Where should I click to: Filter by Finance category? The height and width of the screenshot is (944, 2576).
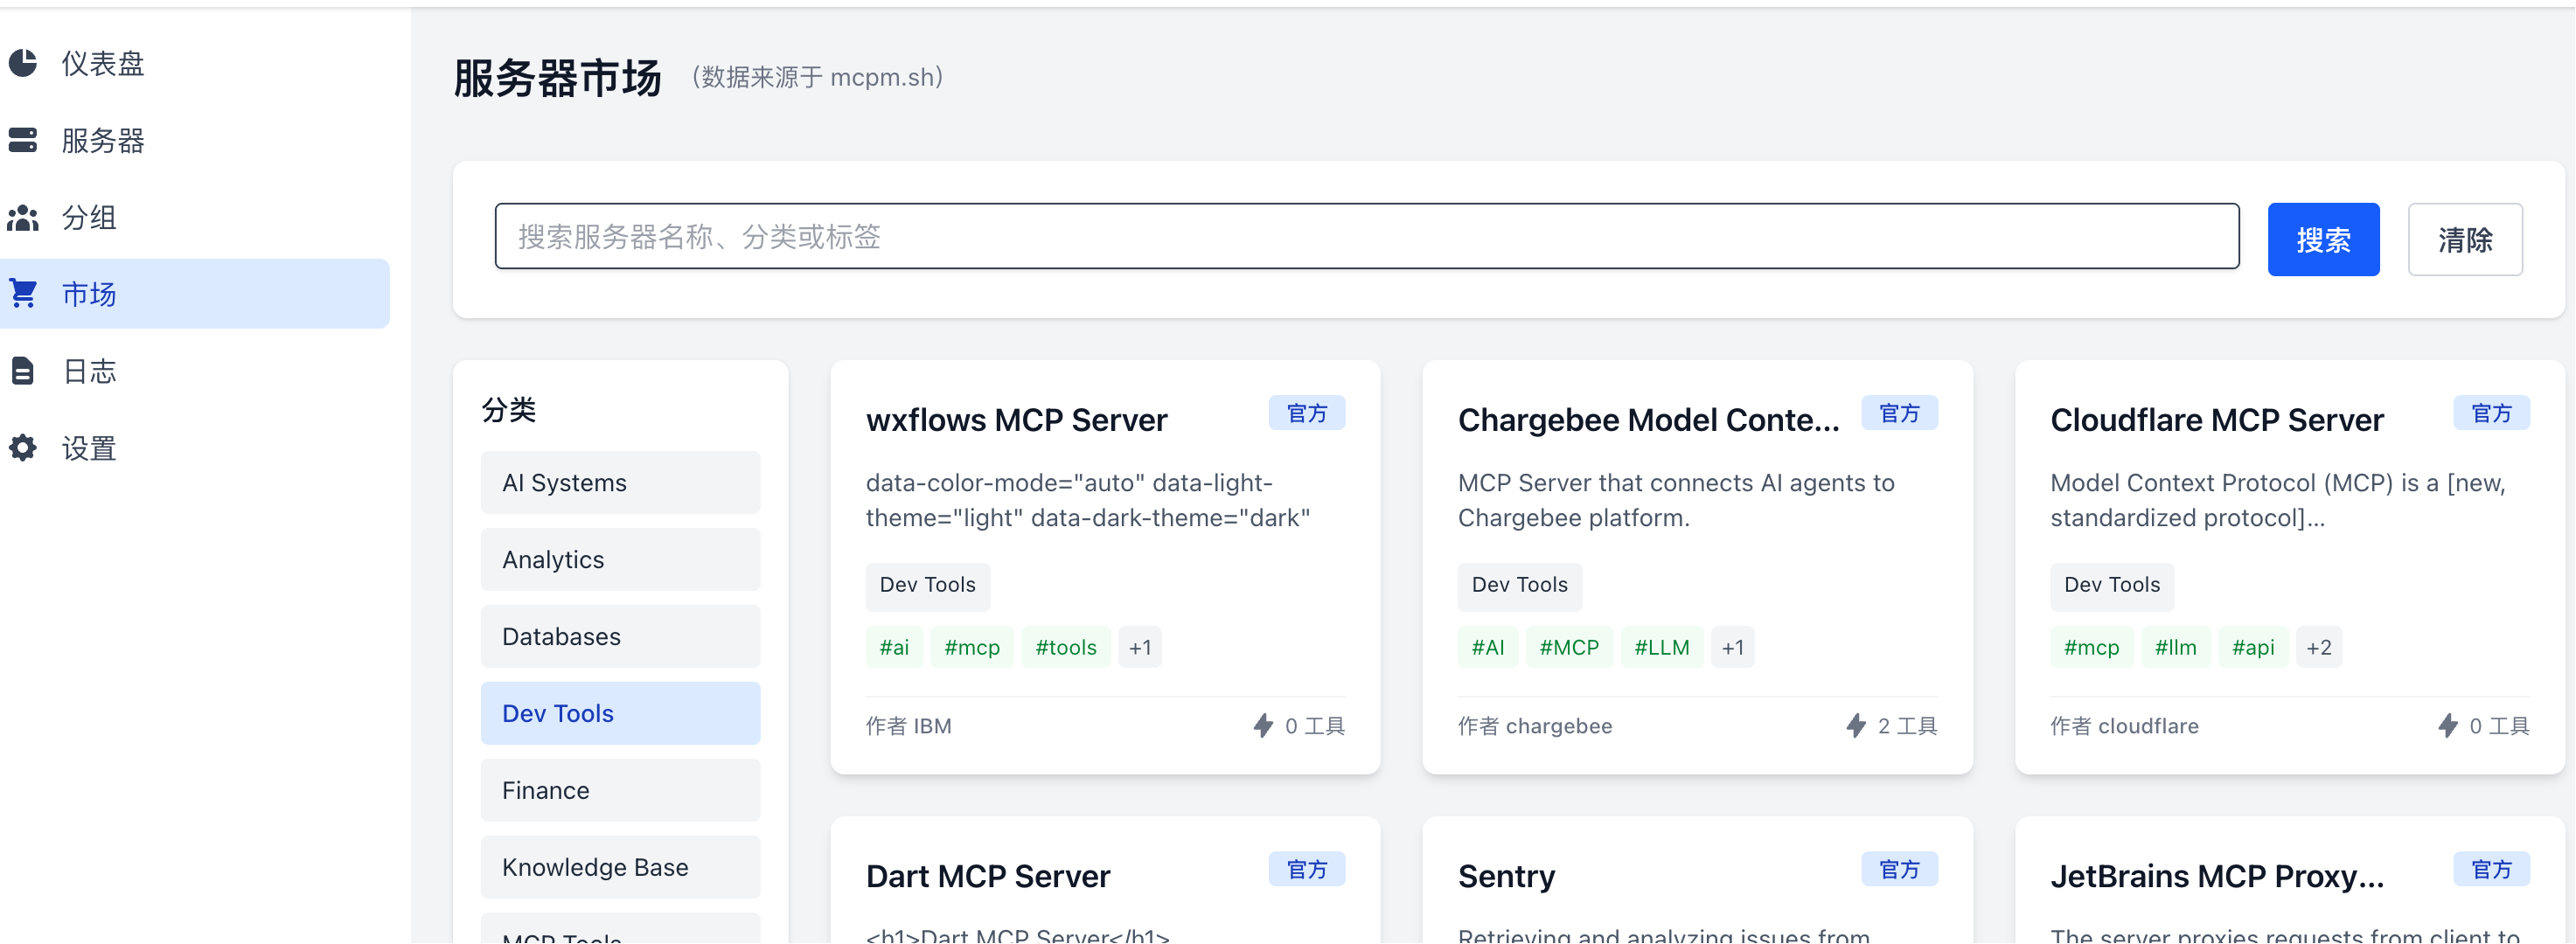[620, 791]
